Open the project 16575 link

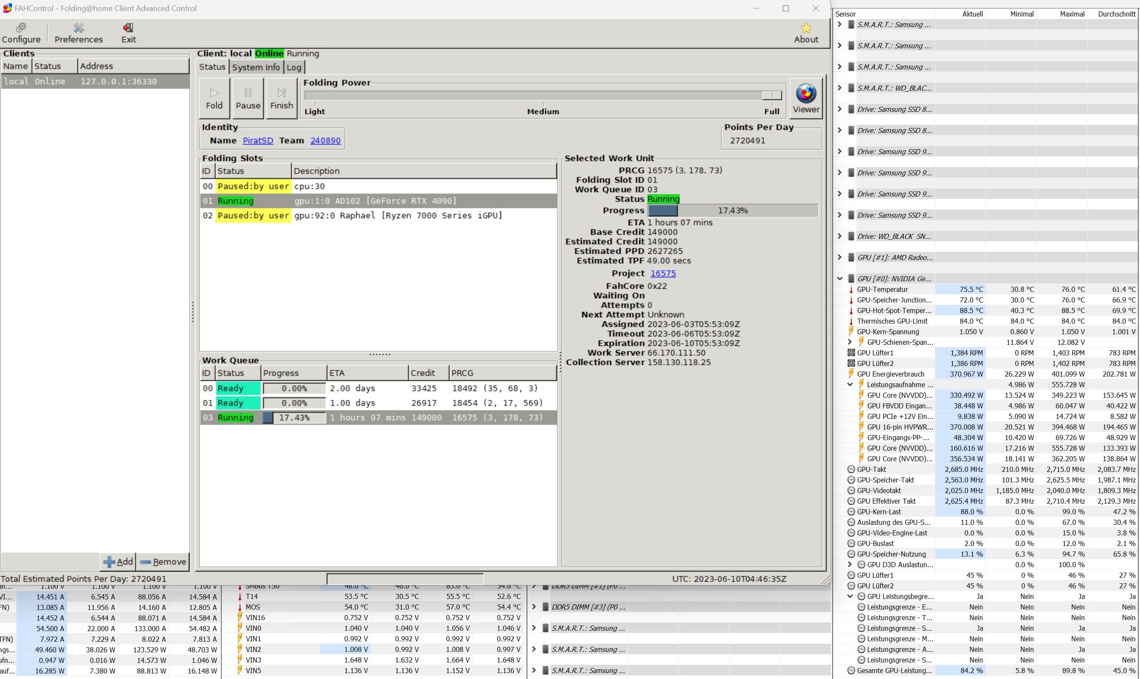(x=663, y=273)
